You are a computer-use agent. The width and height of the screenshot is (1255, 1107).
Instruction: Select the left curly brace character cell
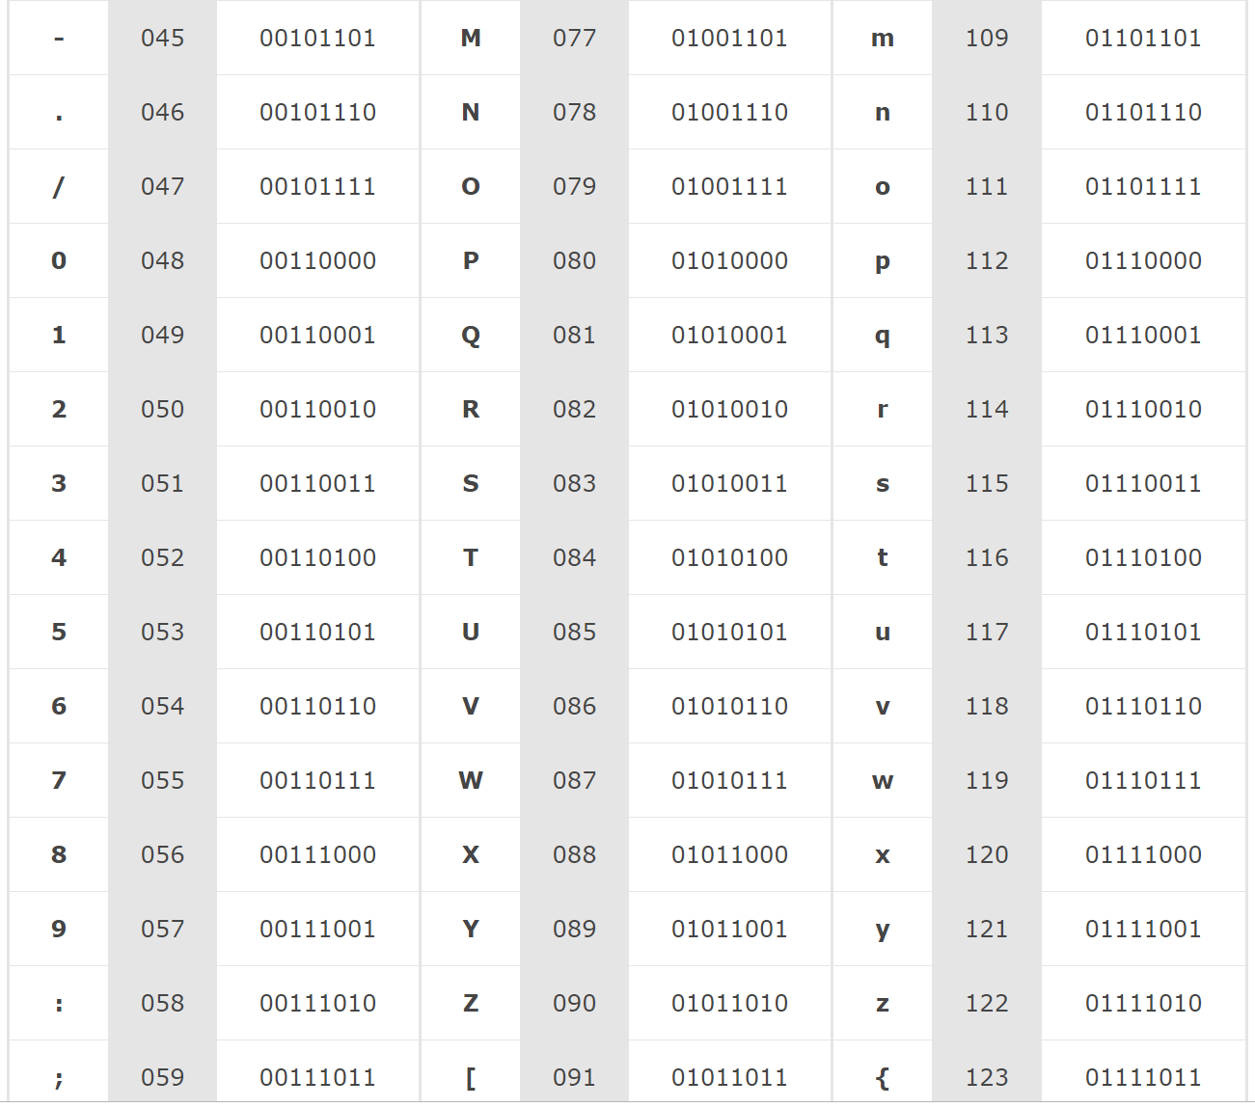pos(882,1077)
